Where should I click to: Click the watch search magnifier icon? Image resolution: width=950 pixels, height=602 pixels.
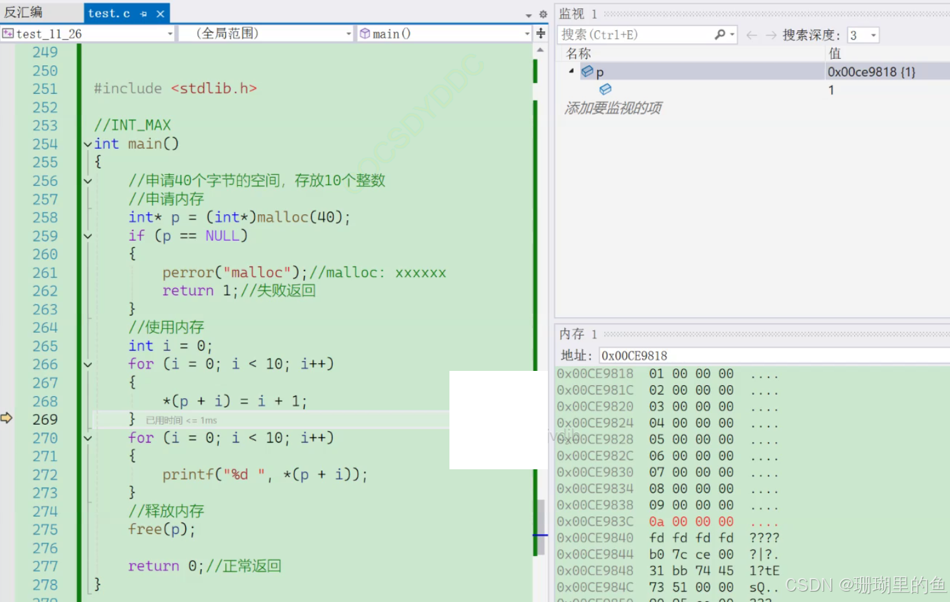719,34
